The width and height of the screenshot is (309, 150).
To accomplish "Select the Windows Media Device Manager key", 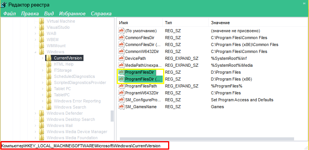I will (x=77, y=132).
